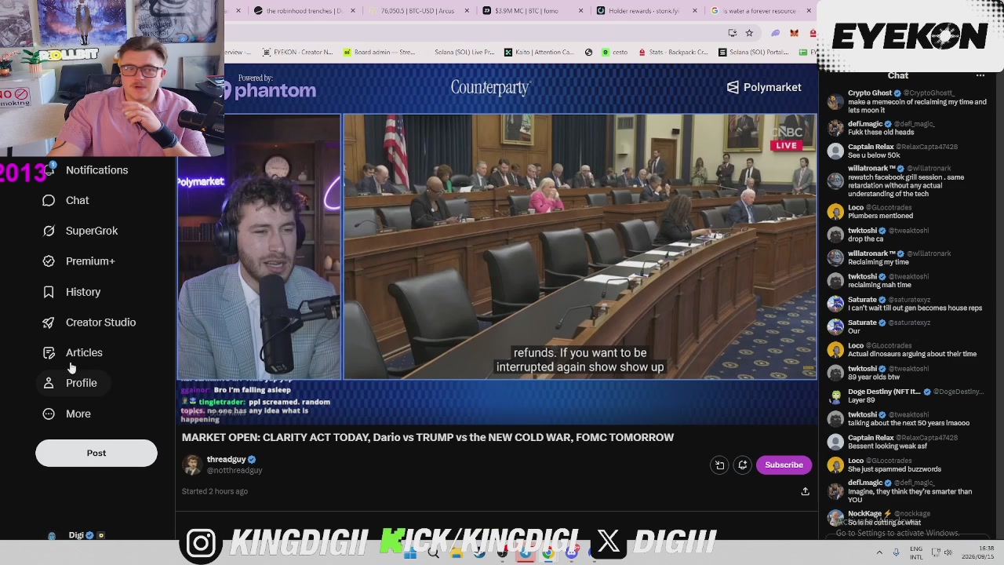Click the white Post button
The height and width of the screenshot is (565, 1004).
pyautogui.click(x=96, y=453)
